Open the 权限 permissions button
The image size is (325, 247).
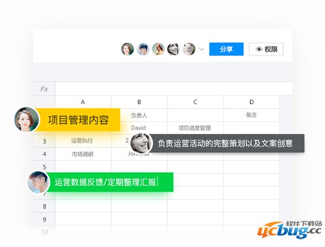tap(266, 49)
